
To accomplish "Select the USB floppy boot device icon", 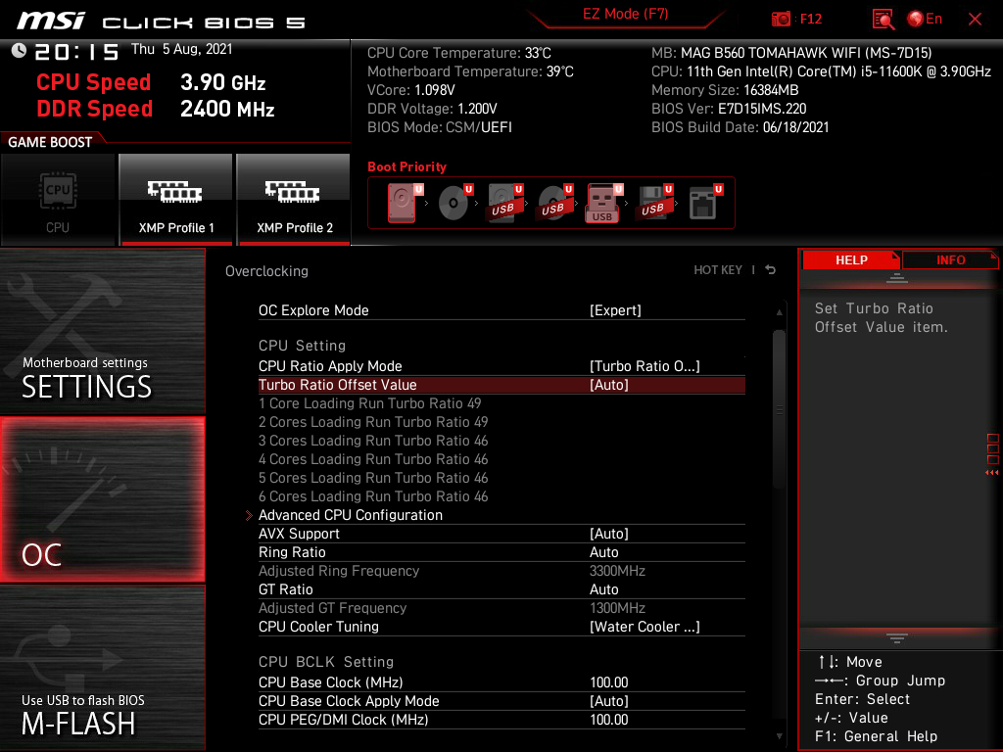I will (x=654, y=203).
